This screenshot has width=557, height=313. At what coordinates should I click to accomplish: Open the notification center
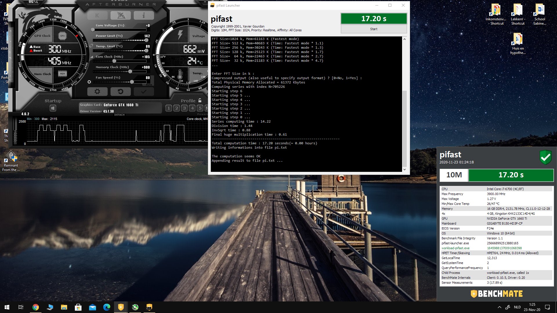click(547, 307)
